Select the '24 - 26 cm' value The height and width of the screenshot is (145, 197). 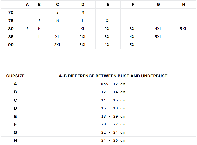point(113,140)
